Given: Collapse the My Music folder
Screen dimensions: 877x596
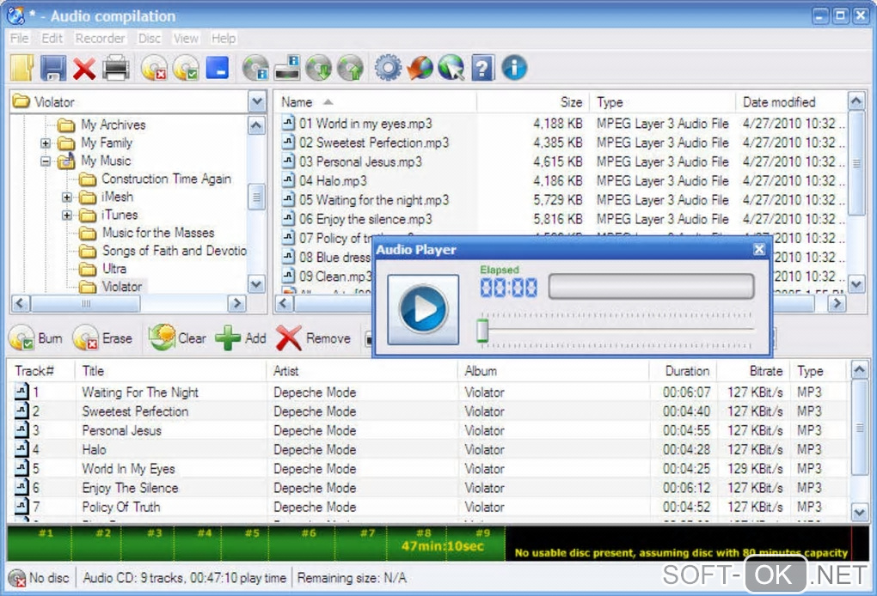Looking at the screenshot, I should tap(46, 161).
